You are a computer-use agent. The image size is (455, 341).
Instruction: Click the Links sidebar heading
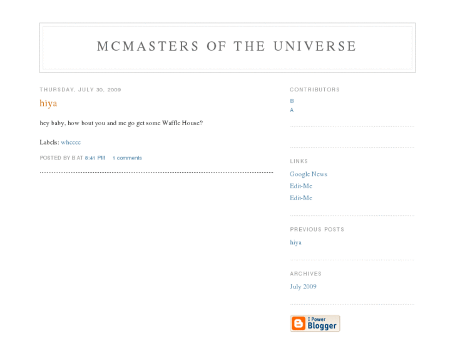[299, 161]
